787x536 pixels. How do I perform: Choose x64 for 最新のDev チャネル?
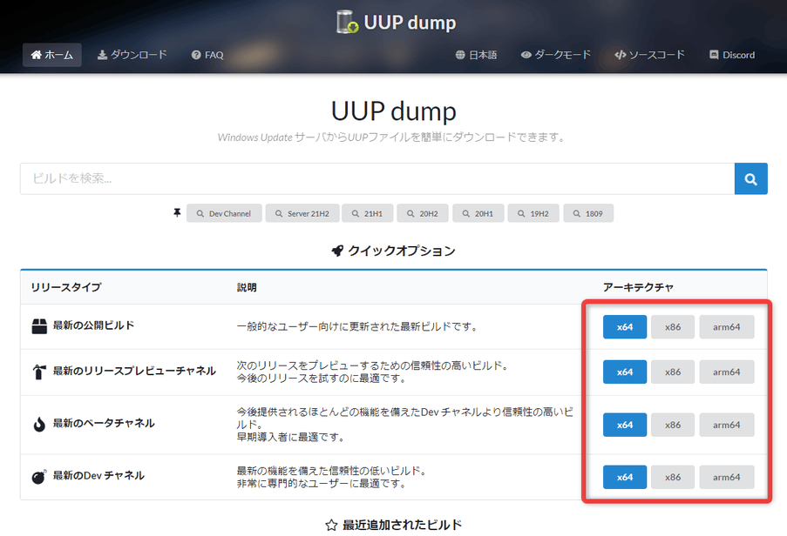625,477
